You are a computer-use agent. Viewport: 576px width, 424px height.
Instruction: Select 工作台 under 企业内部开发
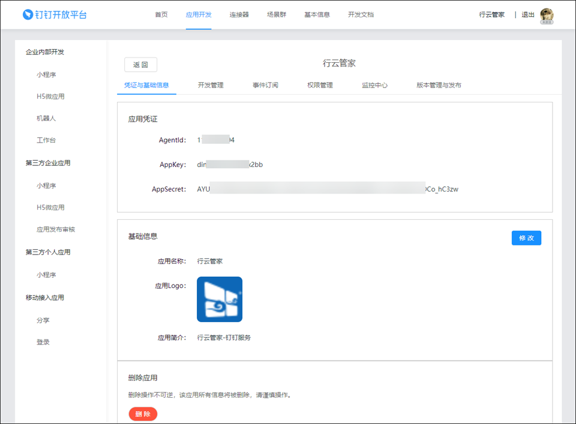click(46, 140)
